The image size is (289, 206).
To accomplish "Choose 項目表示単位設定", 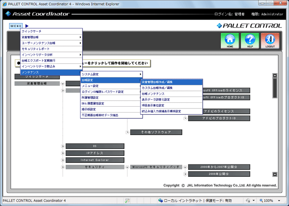I will 172,105.
